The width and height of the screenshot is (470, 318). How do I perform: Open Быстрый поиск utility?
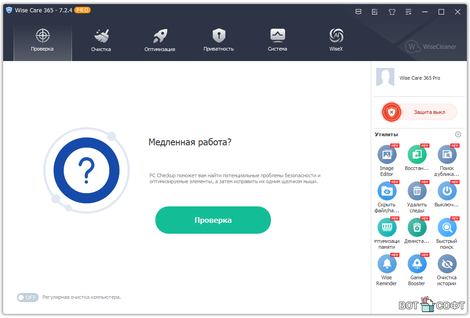point(447,227)
